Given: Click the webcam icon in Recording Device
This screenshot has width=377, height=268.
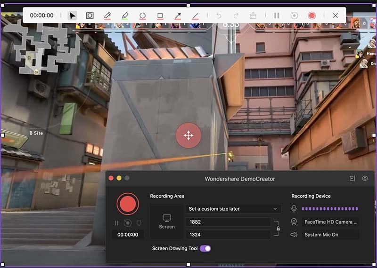Looking at the screenshot, I should pos(294,222).
